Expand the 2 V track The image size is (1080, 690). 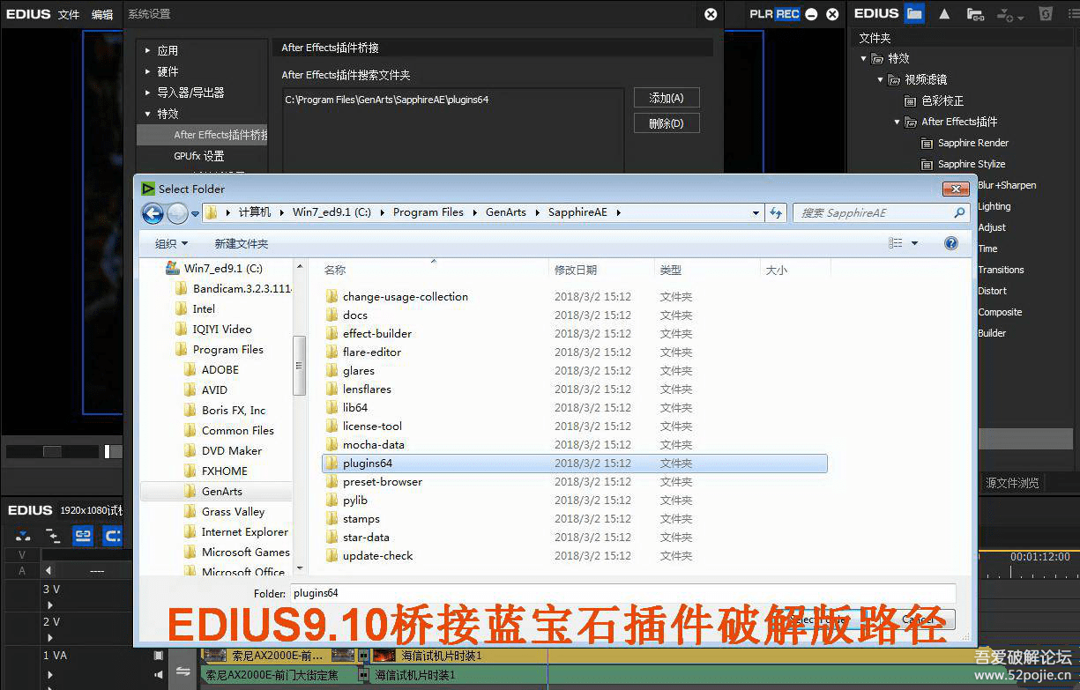(x=50, y=638)
